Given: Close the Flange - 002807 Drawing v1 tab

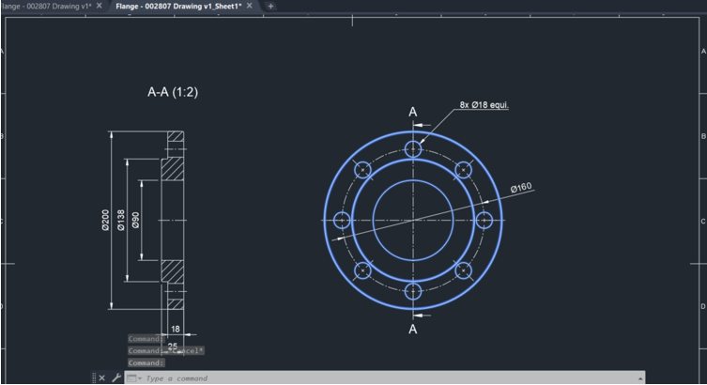Looking at the screenshot, I should coord(100,6).
